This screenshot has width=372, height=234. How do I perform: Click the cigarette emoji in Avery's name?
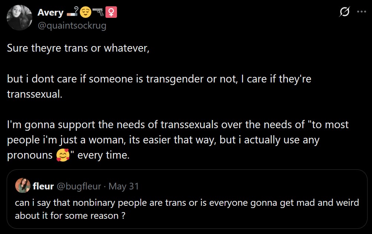[x=72, y=12]
